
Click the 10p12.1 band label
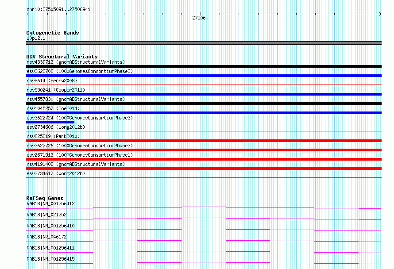(36, 38)
